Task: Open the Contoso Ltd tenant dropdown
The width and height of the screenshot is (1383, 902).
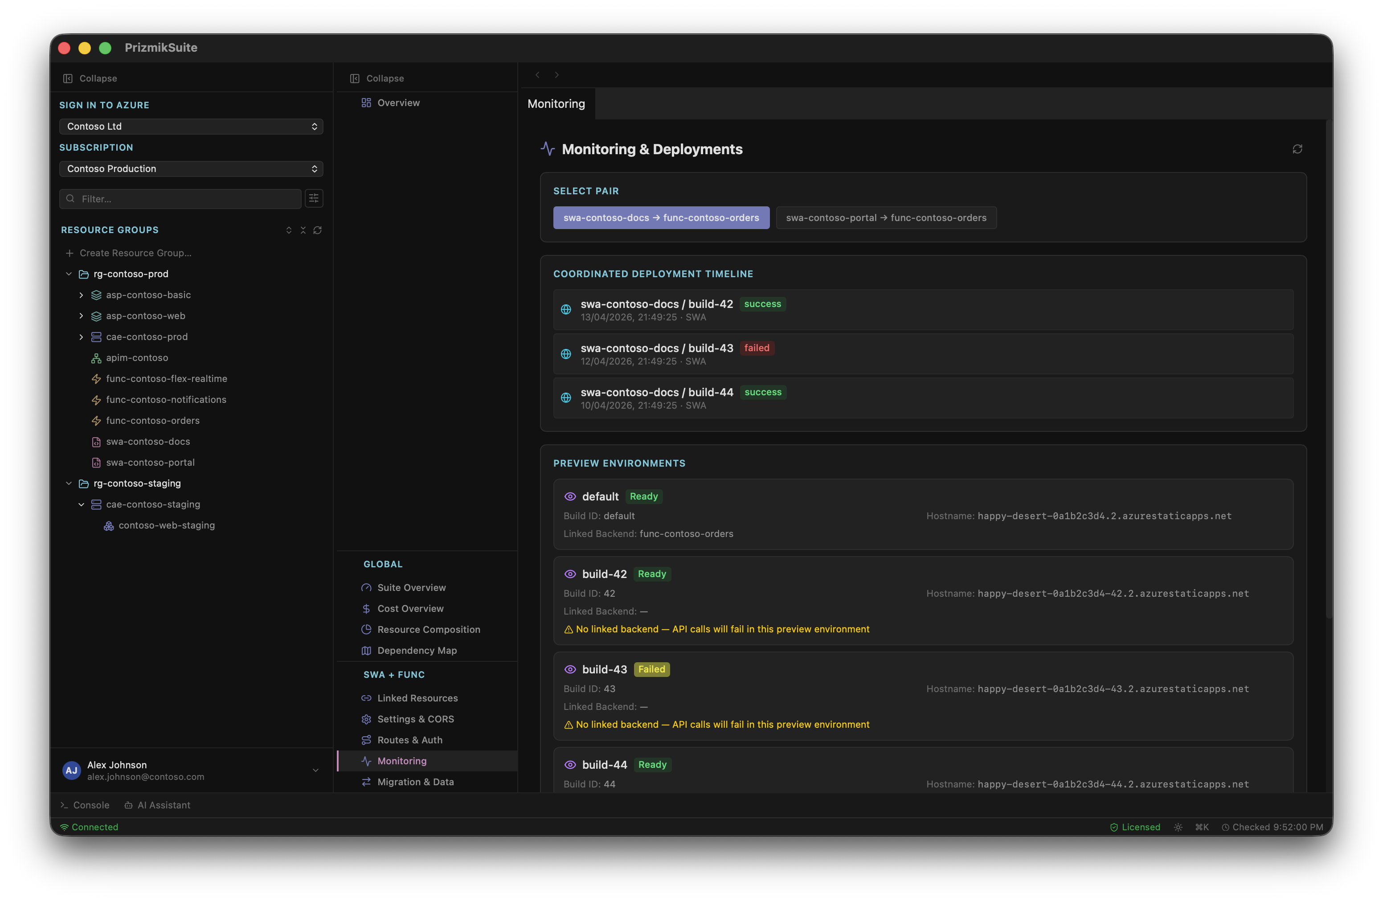Action: click(x=191, y=126)
